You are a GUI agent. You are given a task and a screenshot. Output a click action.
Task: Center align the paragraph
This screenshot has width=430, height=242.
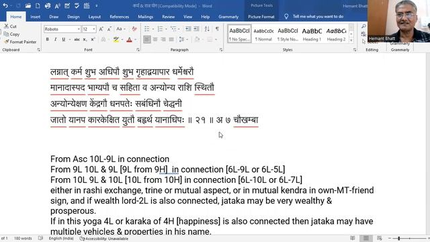(155, 40)
